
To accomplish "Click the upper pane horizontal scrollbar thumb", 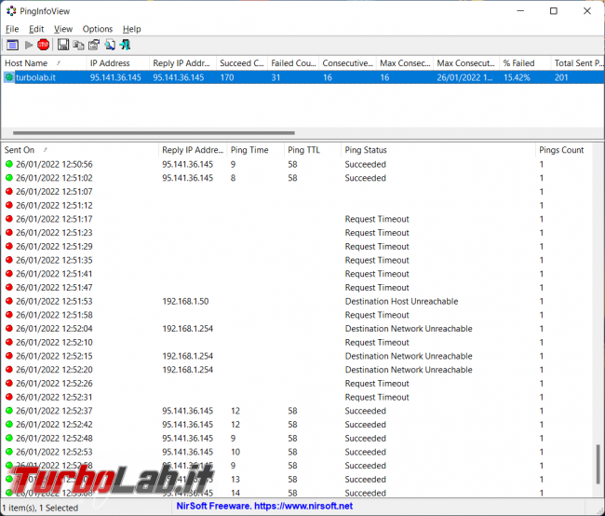I will 154,133.
